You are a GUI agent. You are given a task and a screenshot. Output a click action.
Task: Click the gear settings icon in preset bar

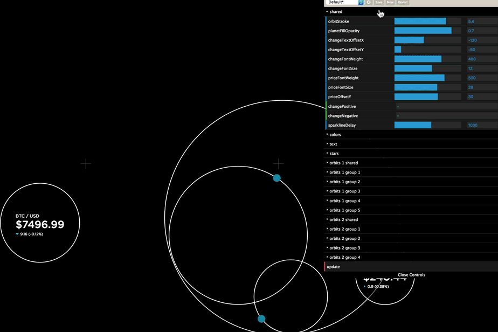[369, 2]
